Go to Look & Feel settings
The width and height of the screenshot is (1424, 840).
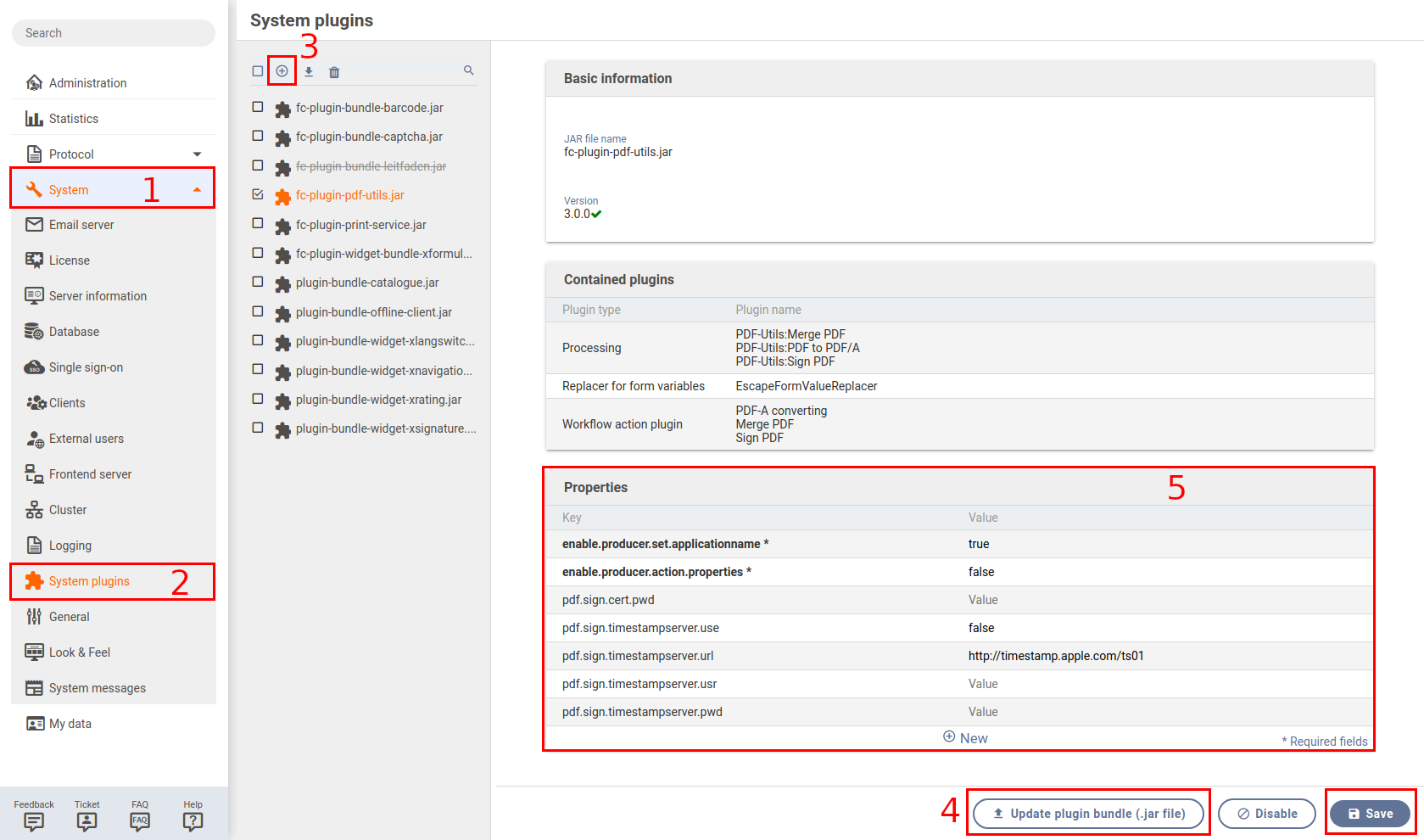[80, 652]
